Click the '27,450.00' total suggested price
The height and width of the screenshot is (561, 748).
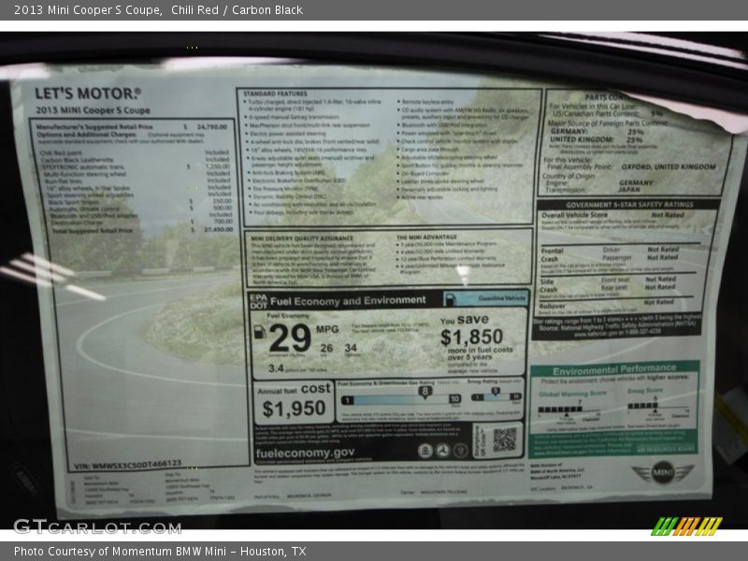click(218, 229)
